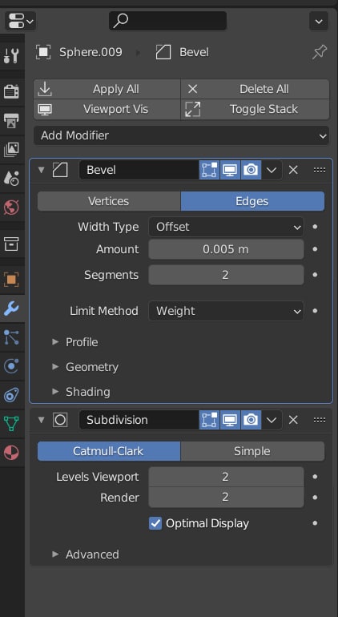Toggle Subdivision render visibility
Screen dimensions: 338x617
point(251,420)
